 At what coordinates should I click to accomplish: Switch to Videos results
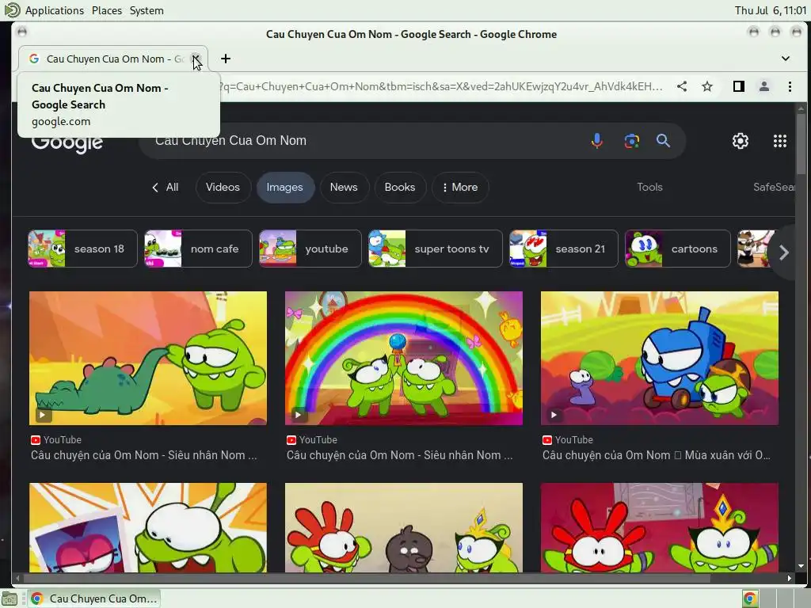pyautogui.click(x=223, y=187)
